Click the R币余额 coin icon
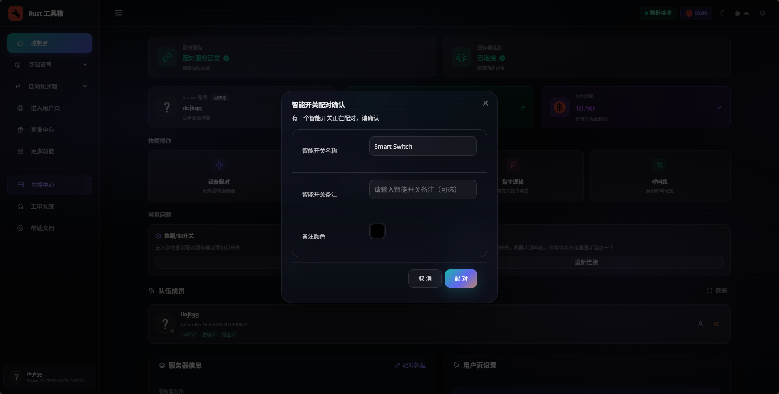779x394 pixels. [560, 107]
